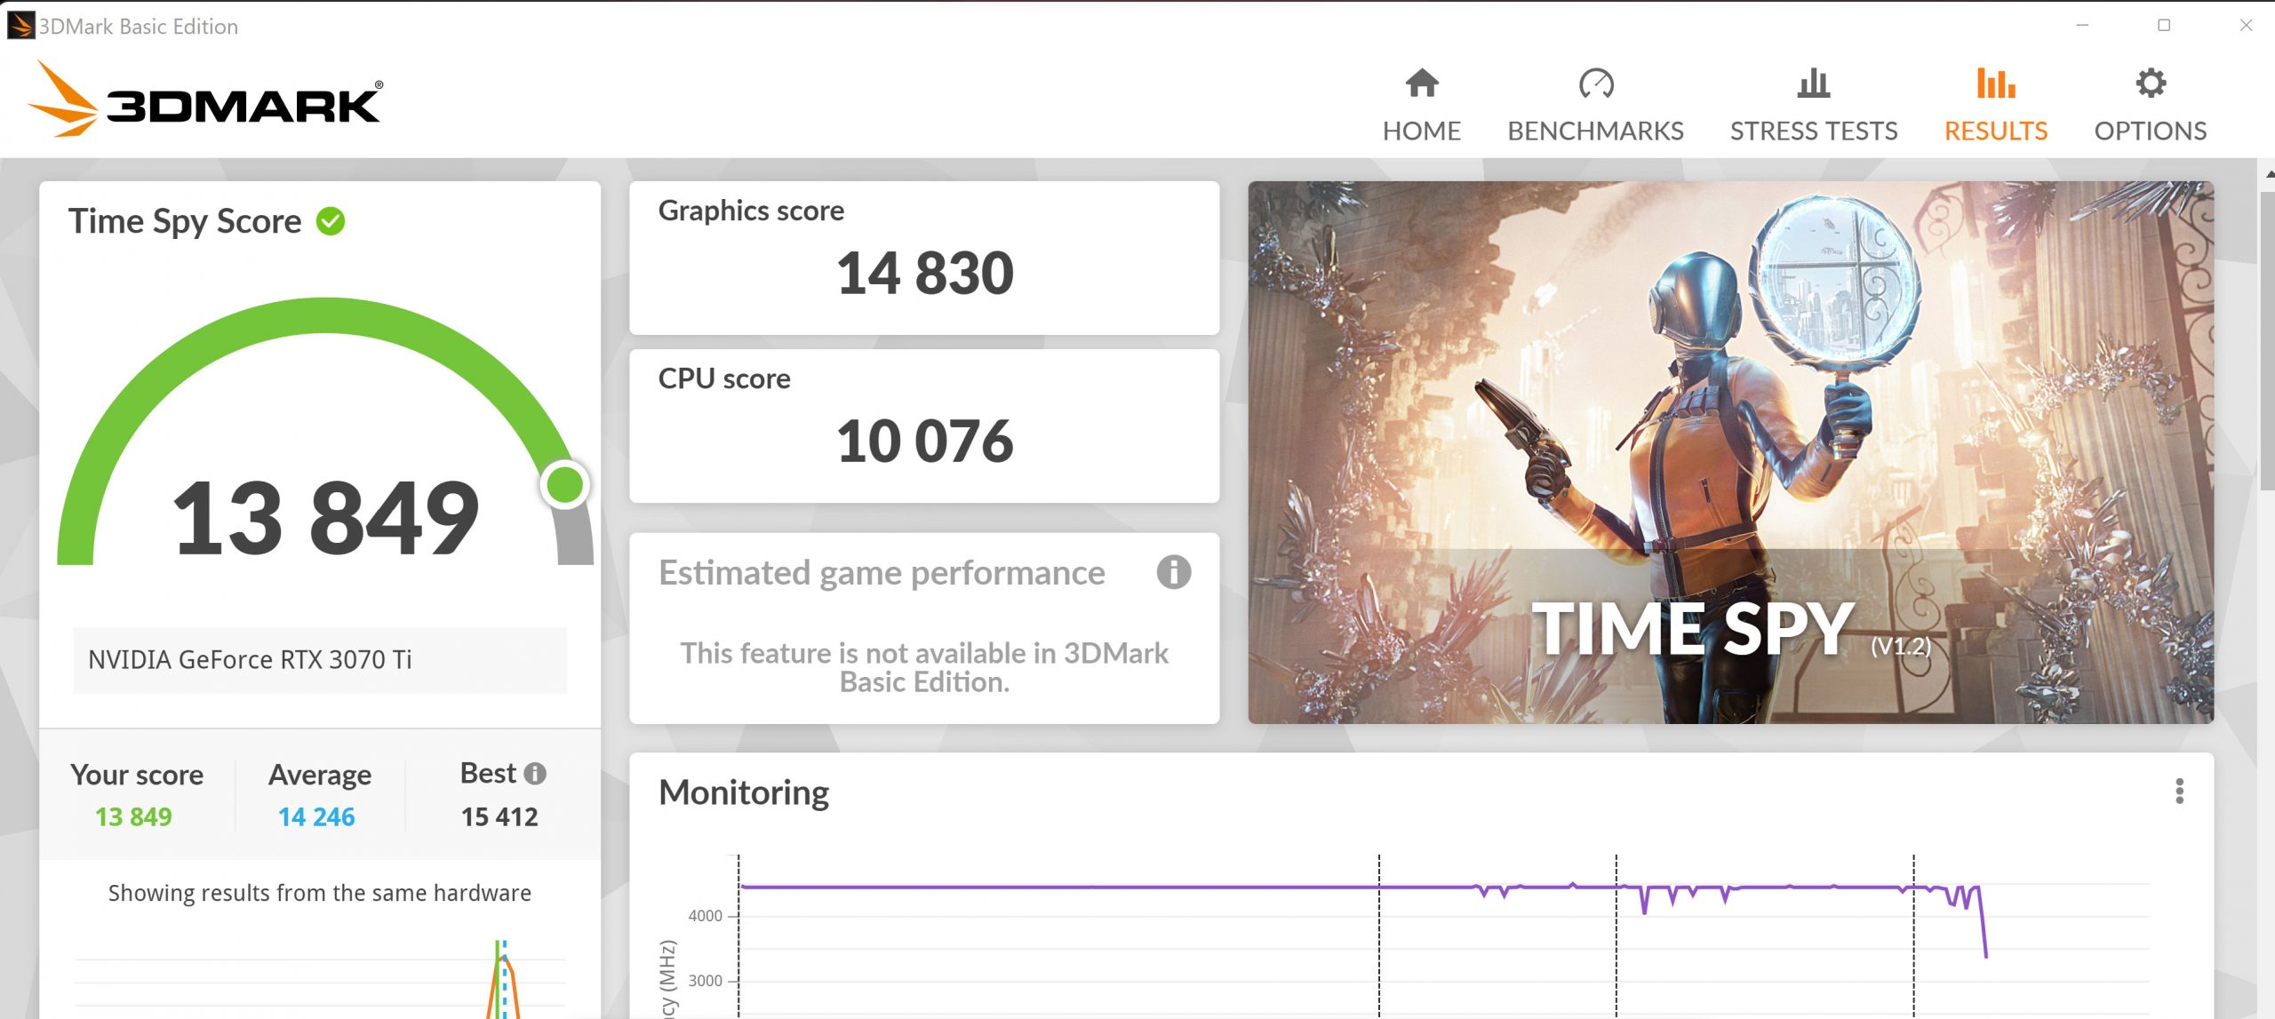Click the orange Results chart icon
This screenshot has width=2275, height=1019.
point(1996,84)
